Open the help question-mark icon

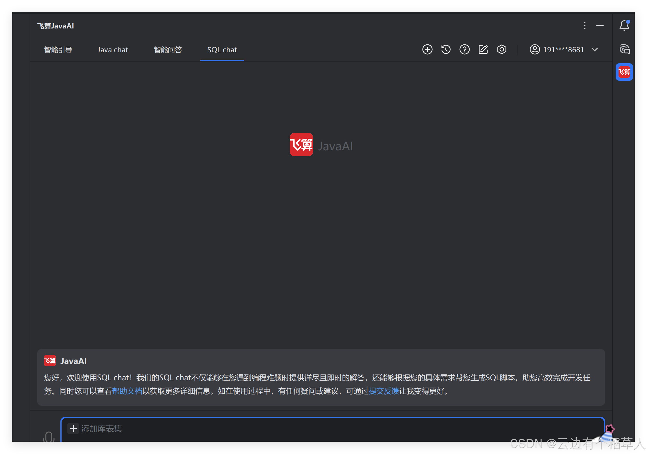[464, 49]
